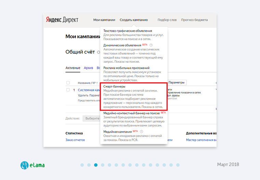The image size is (260, 180).
Task: Choose Реклама мобильных приложений option
Action: tap(126, 68)
